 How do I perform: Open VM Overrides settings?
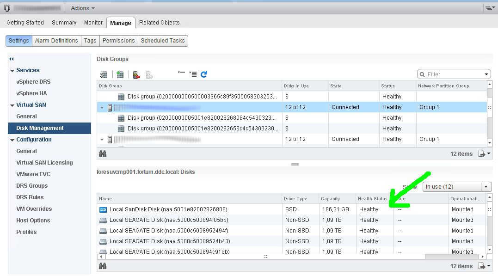(x=34, y=209)
